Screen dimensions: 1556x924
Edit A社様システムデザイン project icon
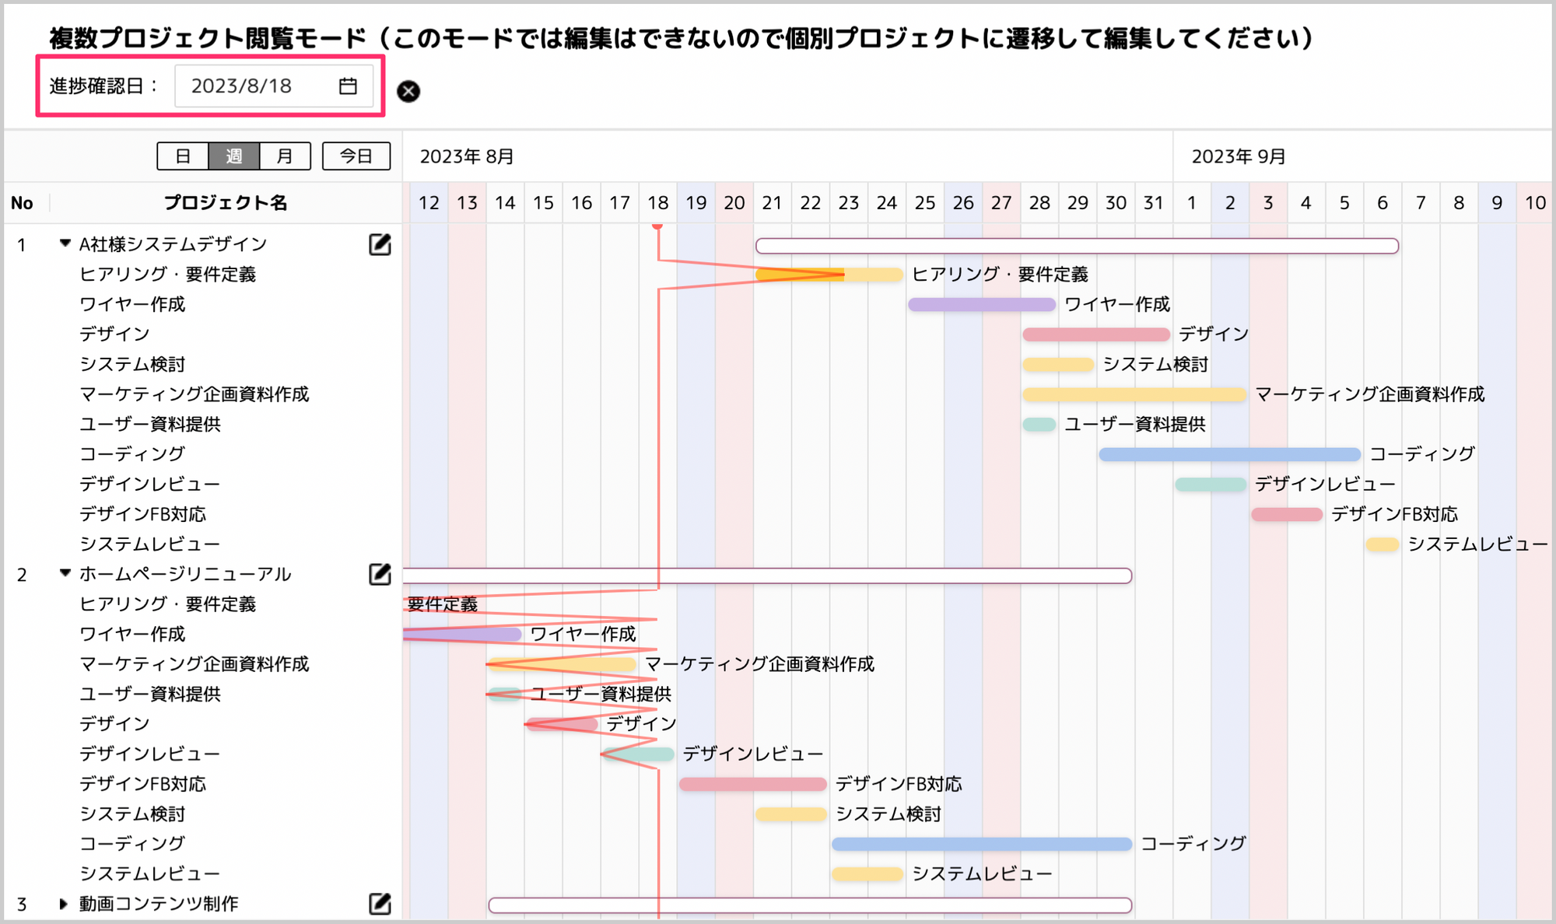coord(380,244)
